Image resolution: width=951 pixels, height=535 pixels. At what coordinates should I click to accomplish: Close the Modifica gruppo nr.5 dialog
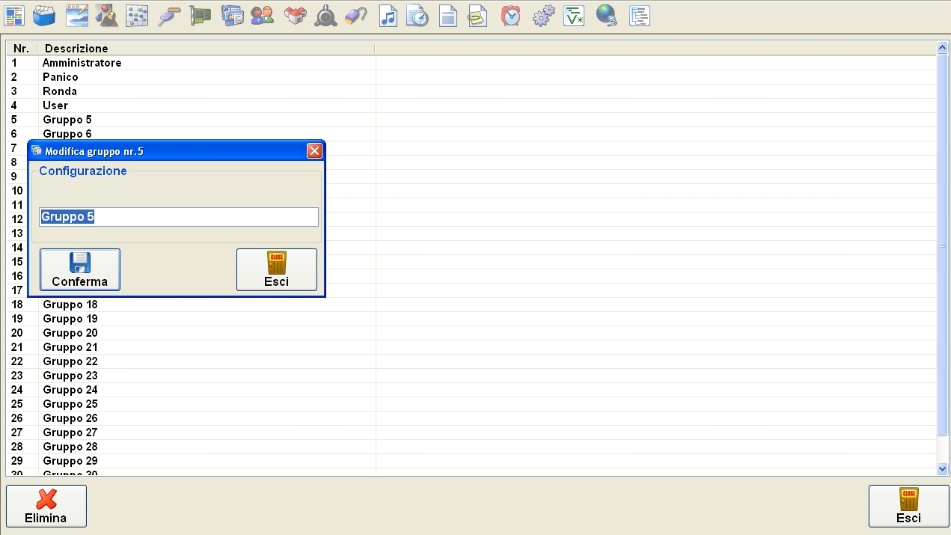pyautogui.click(x=314, y=151)
